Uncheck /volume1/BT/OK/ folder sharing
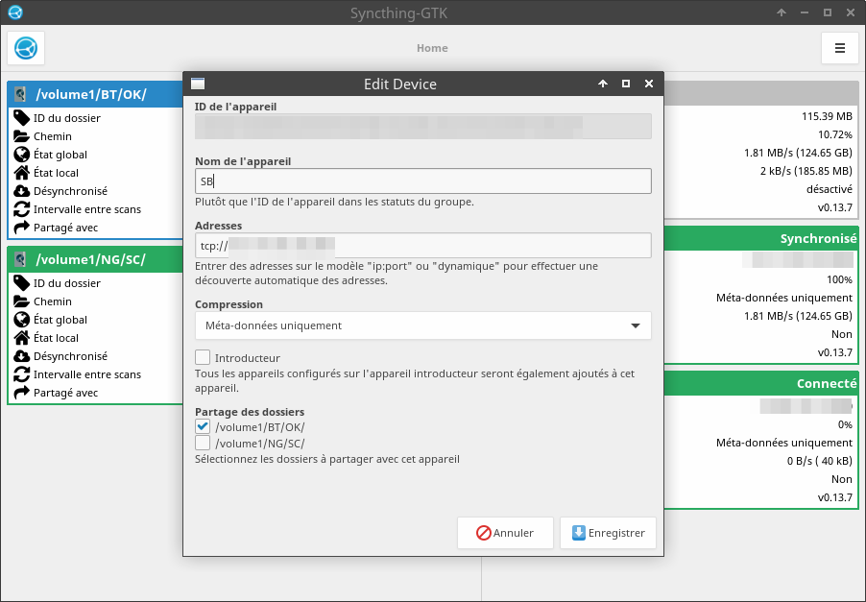The height and width of the screenshot is (602, 866). [x=203, y=426]
